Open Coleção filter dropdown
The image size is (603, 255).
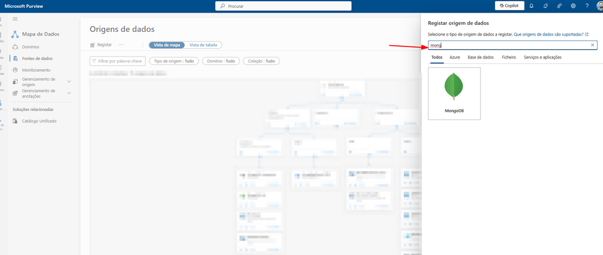[x=261, y=61]
